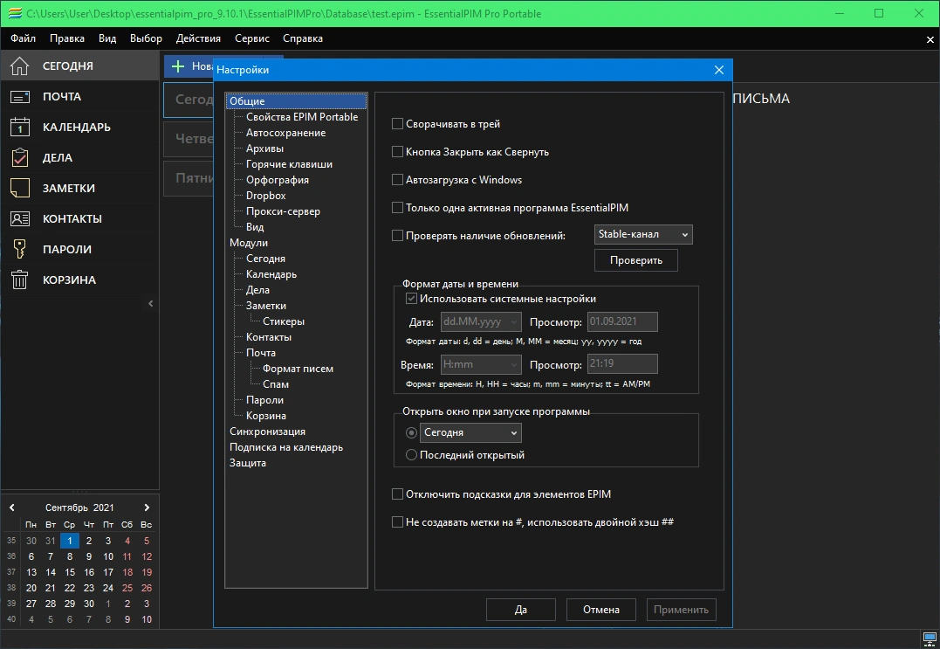Image resolution: width=940 pixels, height=649 pixels.
Task: Close the Настройки dialog
Action: pos(719,70)
